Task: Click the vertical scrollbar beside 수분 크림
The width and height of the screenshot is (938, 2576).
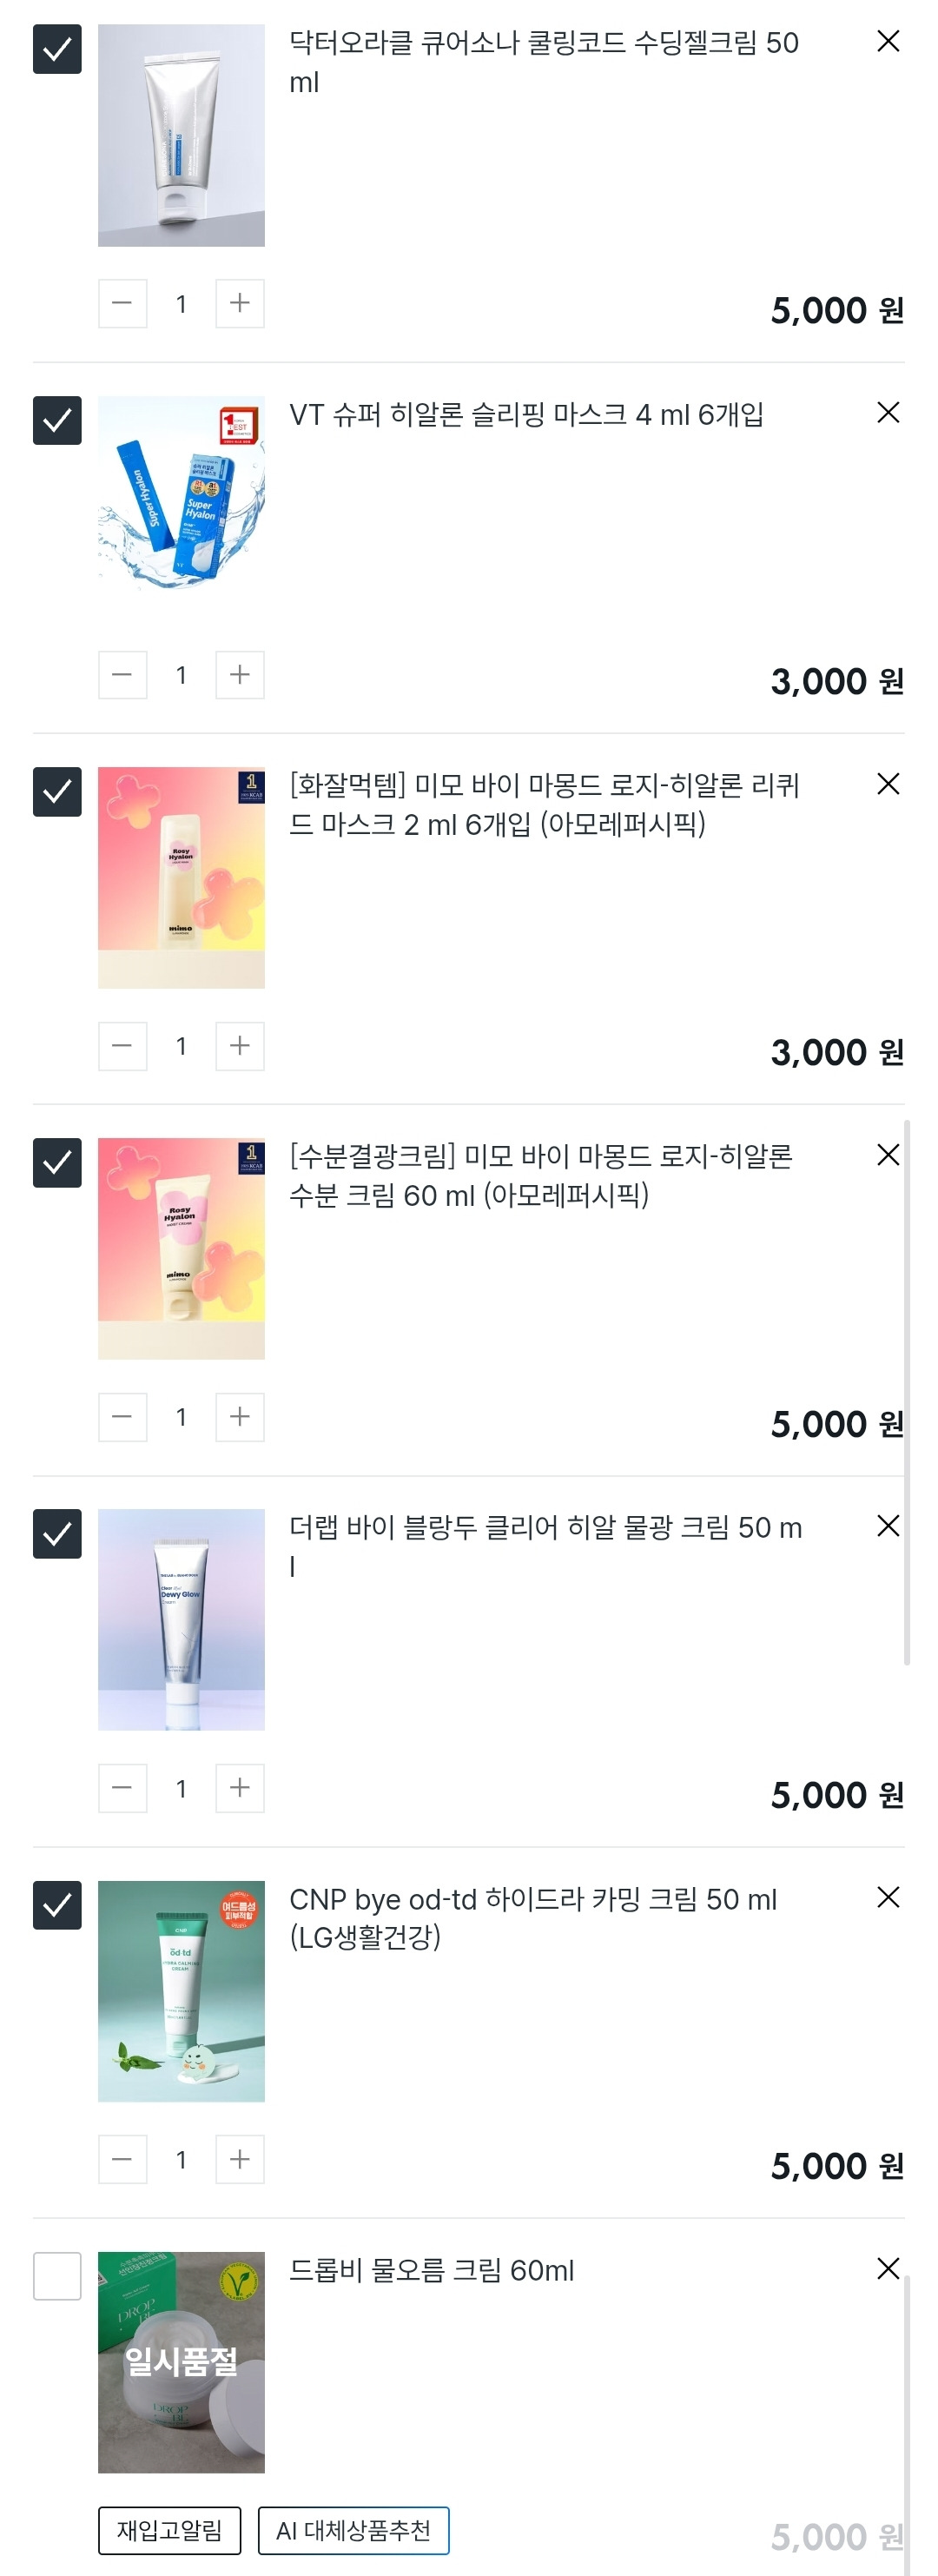Action: pyautogui.click(x=906, y=1390)
